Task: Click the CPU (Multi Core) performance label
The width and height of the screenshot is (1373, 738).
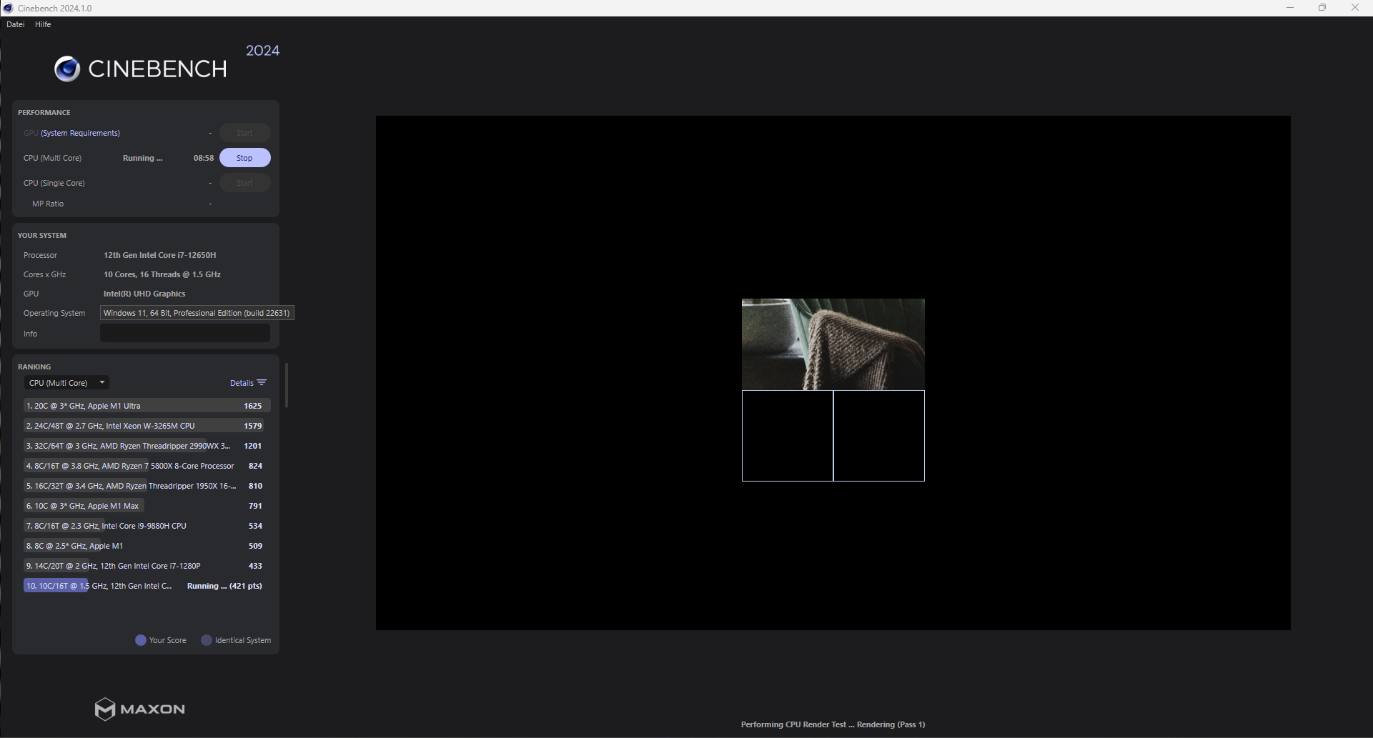Action: (x=52, y=158)
